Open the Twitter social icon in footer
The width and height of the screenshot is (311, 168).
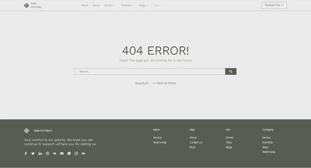[x=33, y=154]
